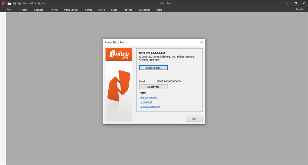
Task: Click the Redo arrow icon
Action: pyautogui.click(x=31, y=3)
